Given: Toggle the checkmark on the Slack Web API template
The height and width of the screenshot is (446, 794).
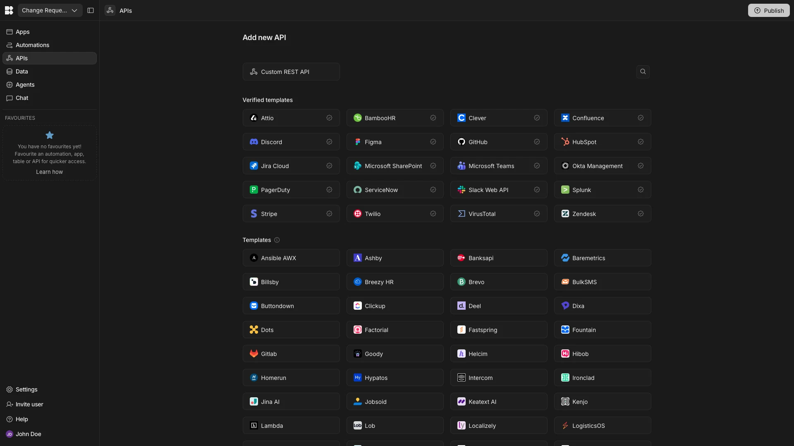Looking at the screenshot, I should click(x=537, y=190).
